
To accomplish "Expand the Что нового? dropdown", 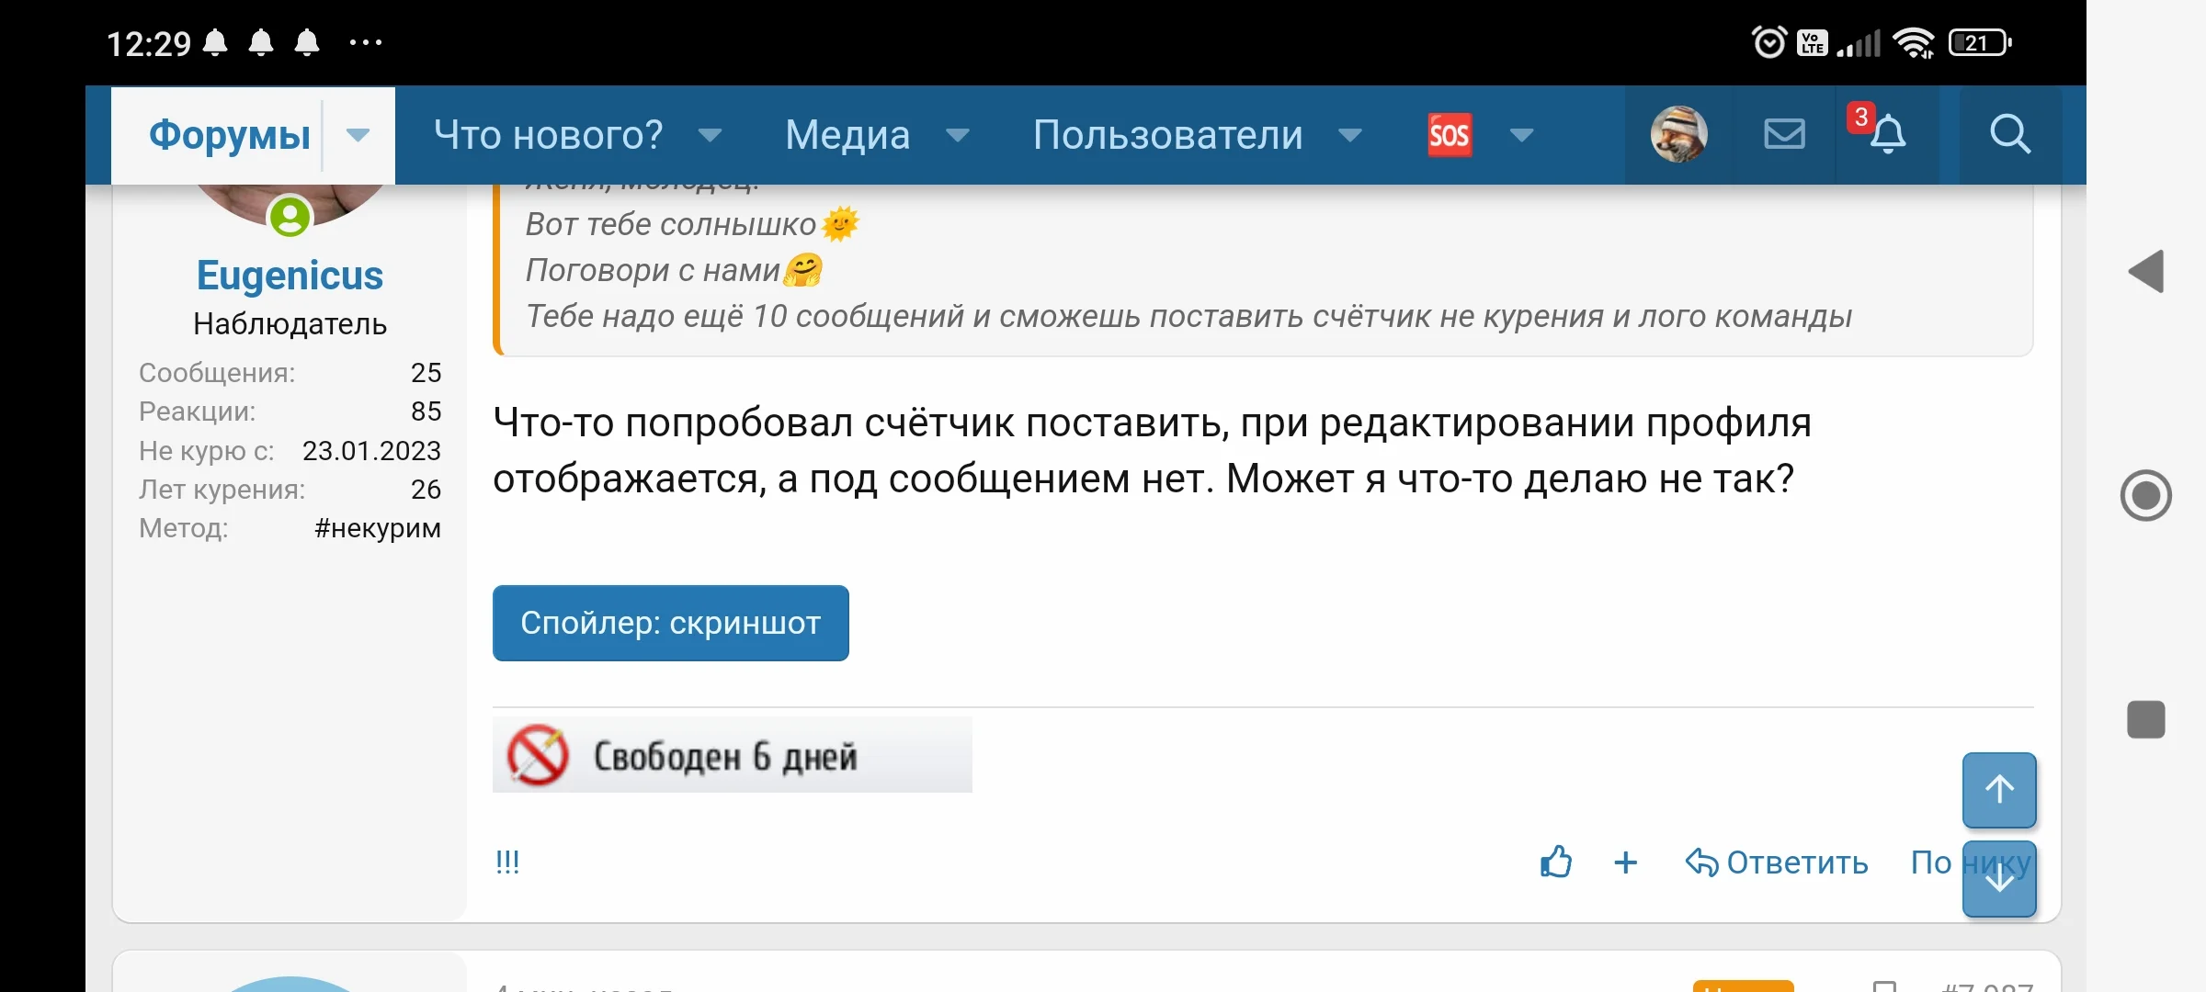I will (x=711, y=135).
